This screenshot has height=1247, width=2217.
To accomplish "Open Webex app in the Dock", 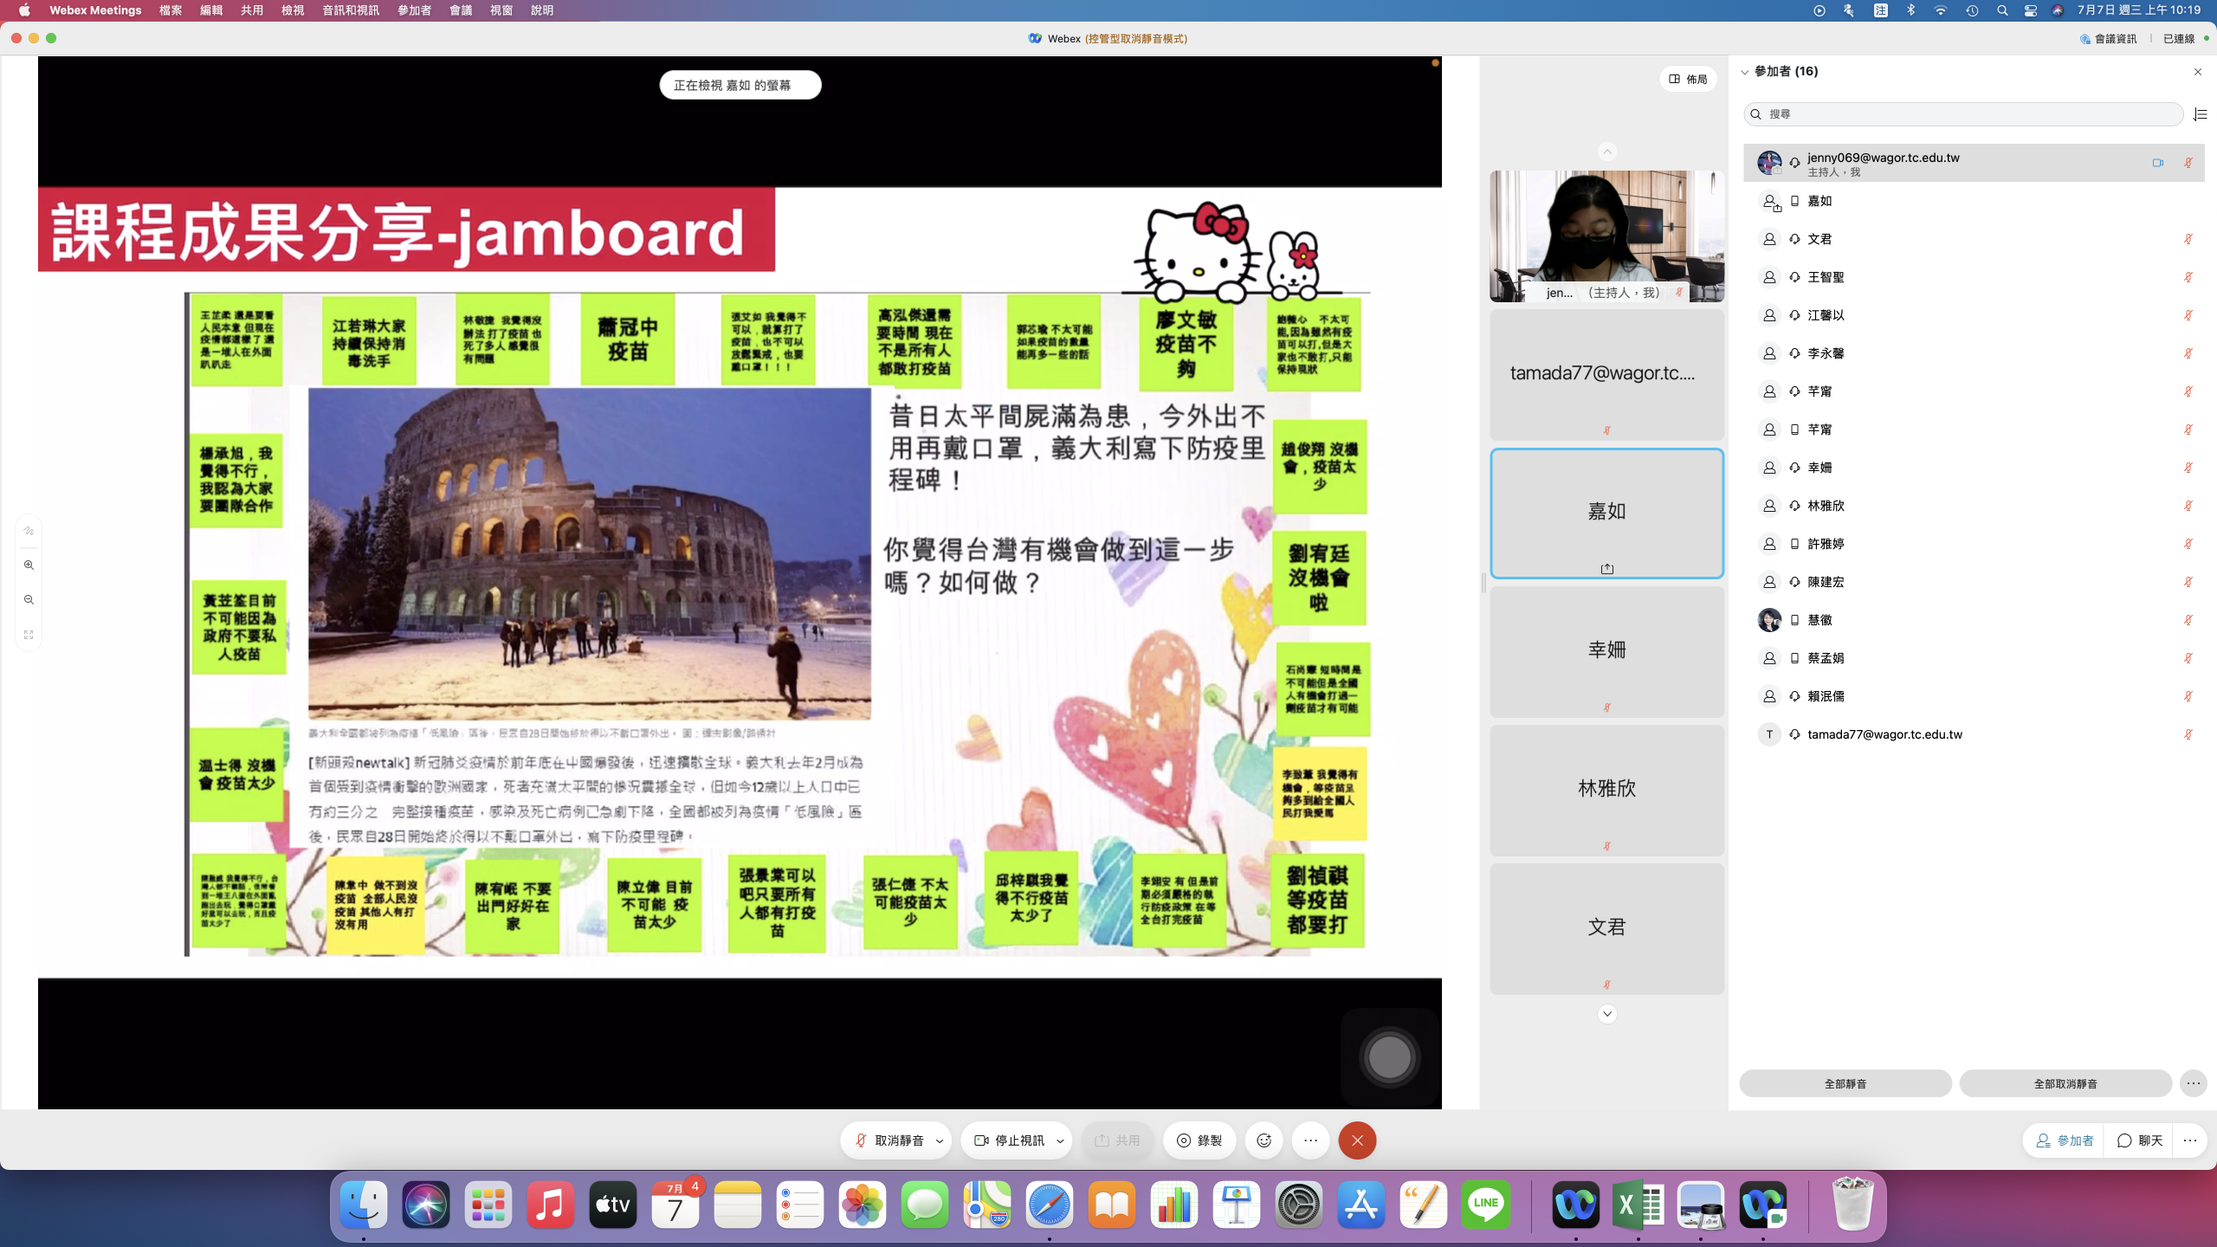I will [1575, 1205].
